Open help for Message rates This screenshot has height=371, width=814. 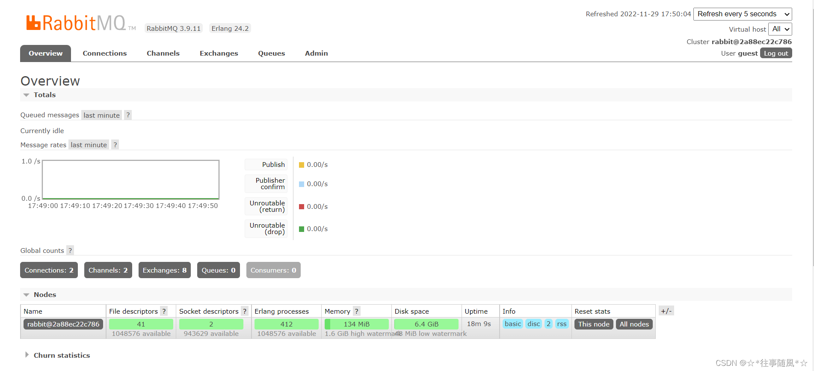(x=115, y=145)
